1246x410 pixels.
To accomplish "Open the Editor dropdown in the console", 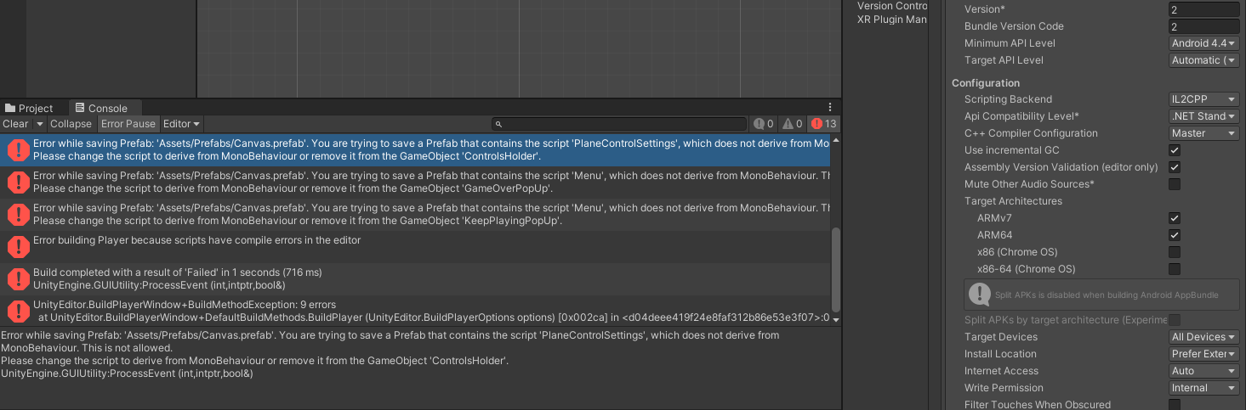I will pos(181,124).
